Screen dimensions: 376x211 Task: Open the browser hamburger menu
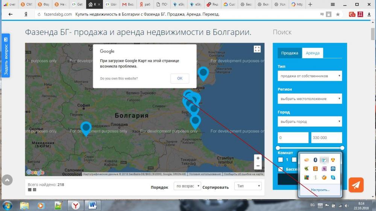pyautogui.click(x=333, y=4)
